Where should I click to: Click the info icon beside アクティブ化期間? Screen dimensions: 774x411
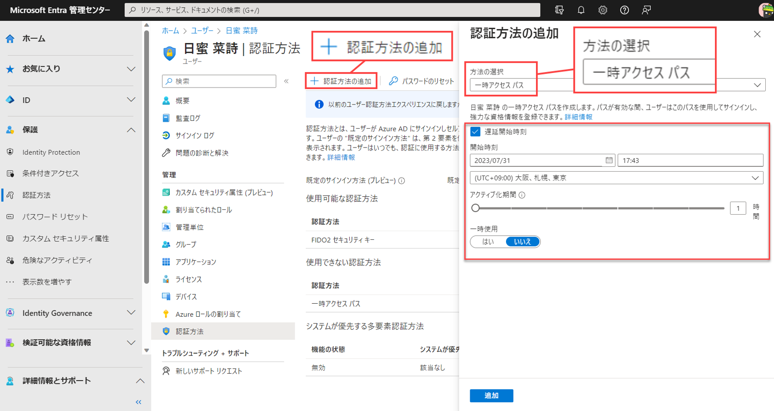(x=522, y=195)
